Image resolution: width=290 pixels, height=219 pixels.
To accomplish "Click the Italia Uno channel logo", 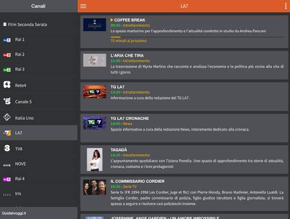I will click(x=7, y=117).
